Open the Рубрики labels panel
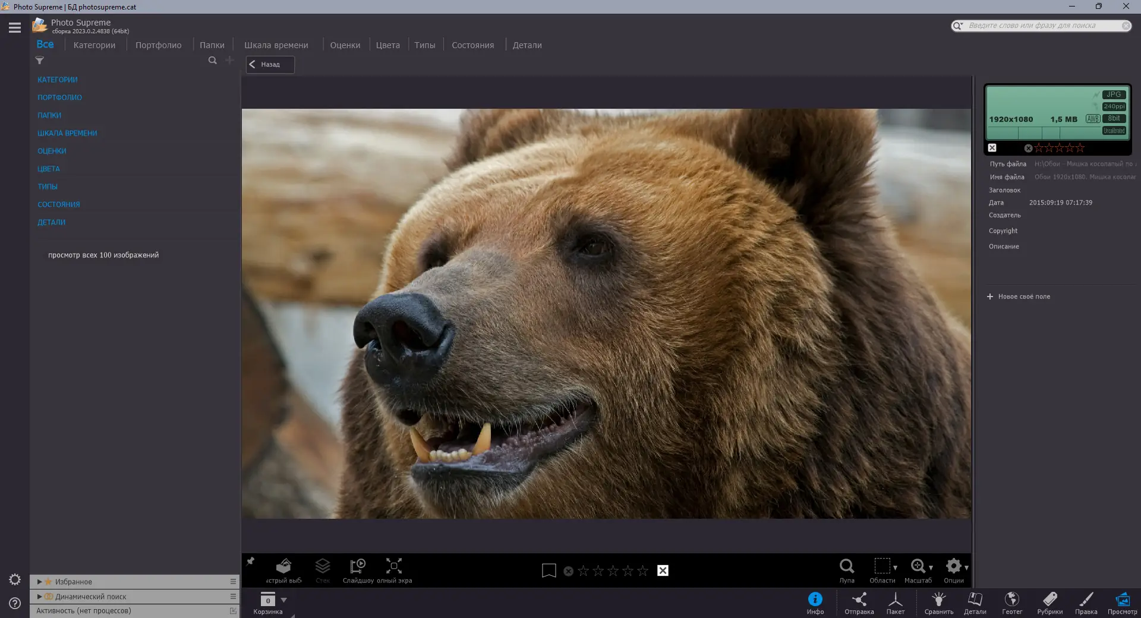This screenshot has height=618, width=1141. pos(1049,600)
